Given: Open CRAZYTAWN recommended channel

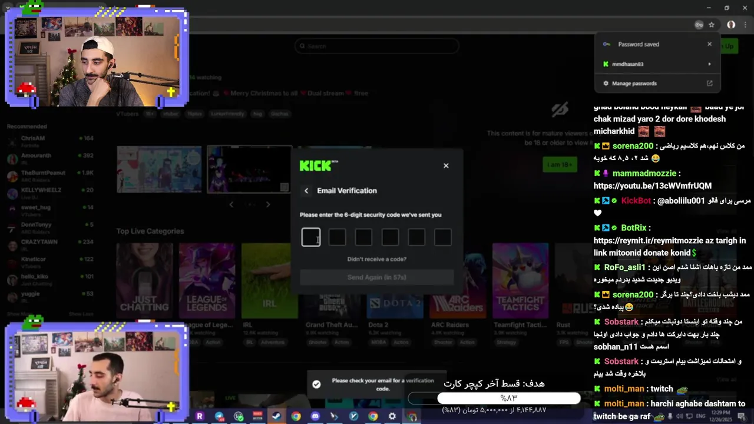Looking at the screenshot, I should tap(51, 245).
